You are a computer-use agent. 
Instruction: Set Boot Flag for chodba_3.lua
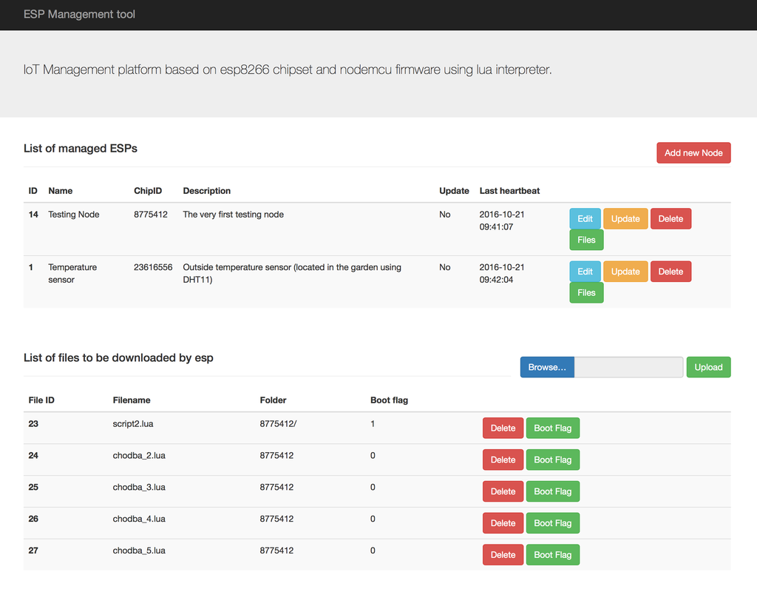pyautogui.click(x=552, y=491)
